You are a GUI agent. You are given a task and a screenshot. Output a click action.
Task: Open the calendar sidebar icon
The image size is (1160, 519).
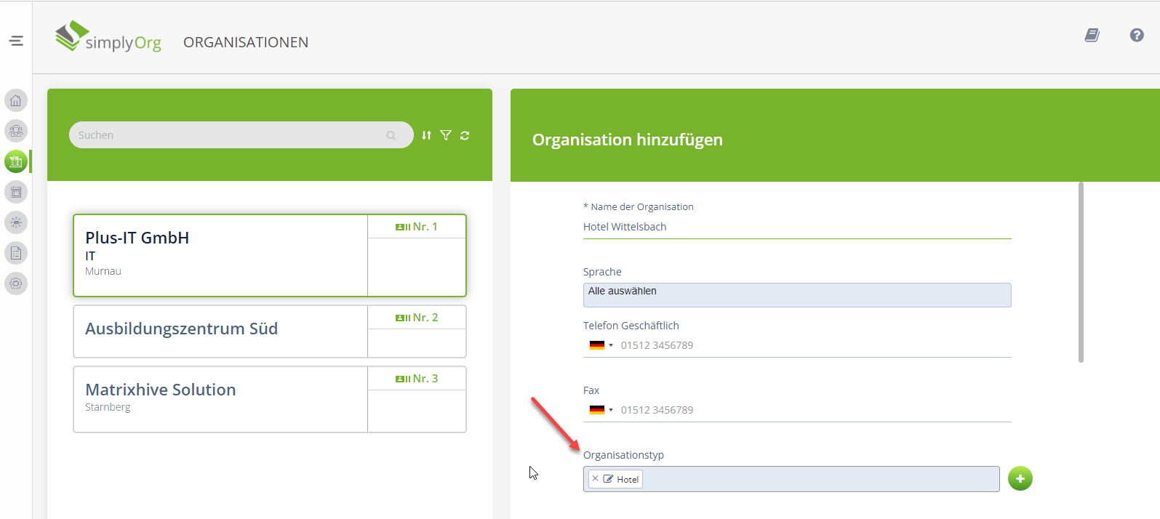click(x=16, y=192)
